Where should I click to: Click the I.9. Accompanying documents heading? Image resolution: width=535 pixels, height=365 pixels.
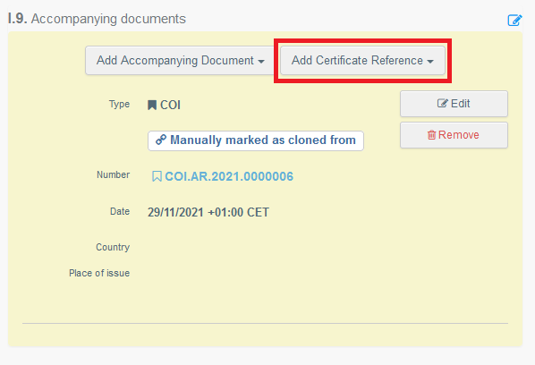(x=97, y=19)
